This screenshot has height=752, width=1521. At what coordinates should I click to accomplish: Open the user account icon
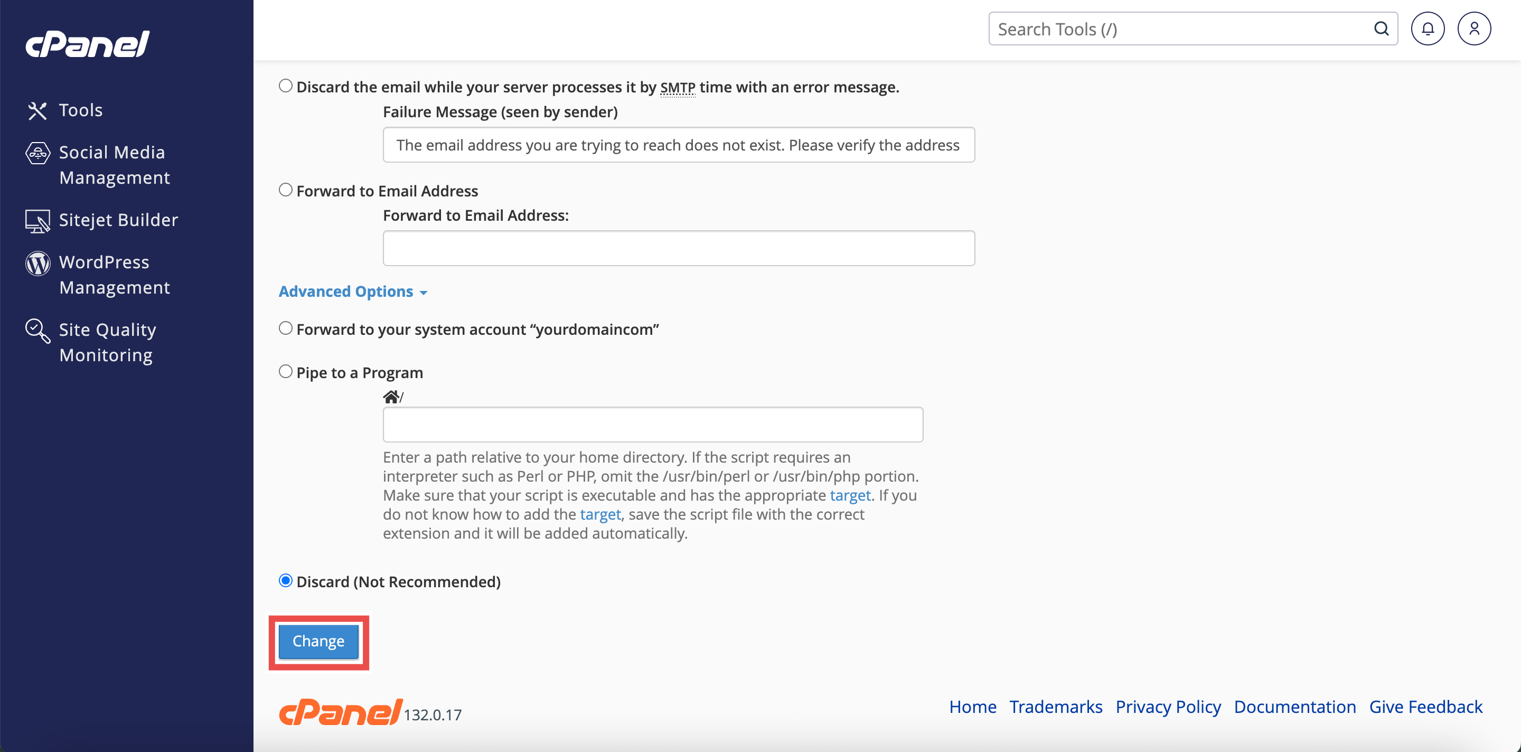tap(1474, 29)
